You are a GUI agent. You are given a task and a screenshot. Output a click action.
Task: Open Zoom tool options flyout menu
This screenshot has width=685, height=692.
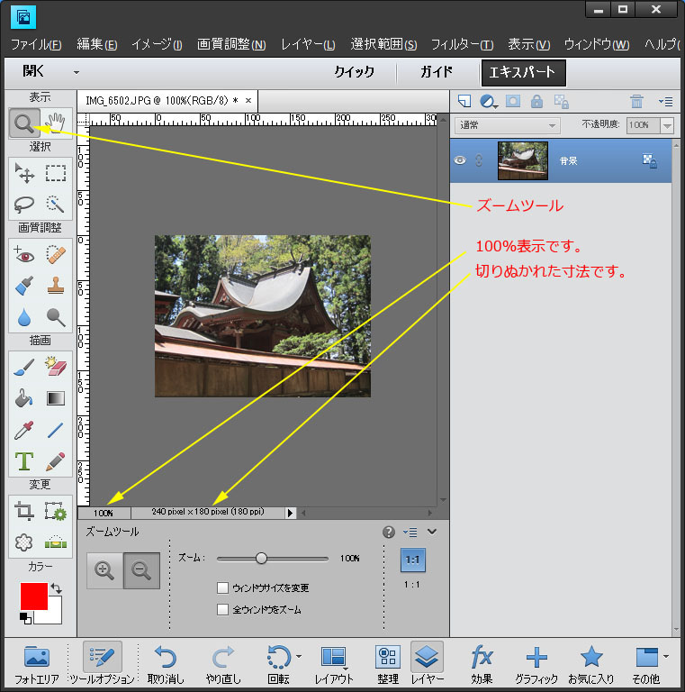tap(410, 533)
